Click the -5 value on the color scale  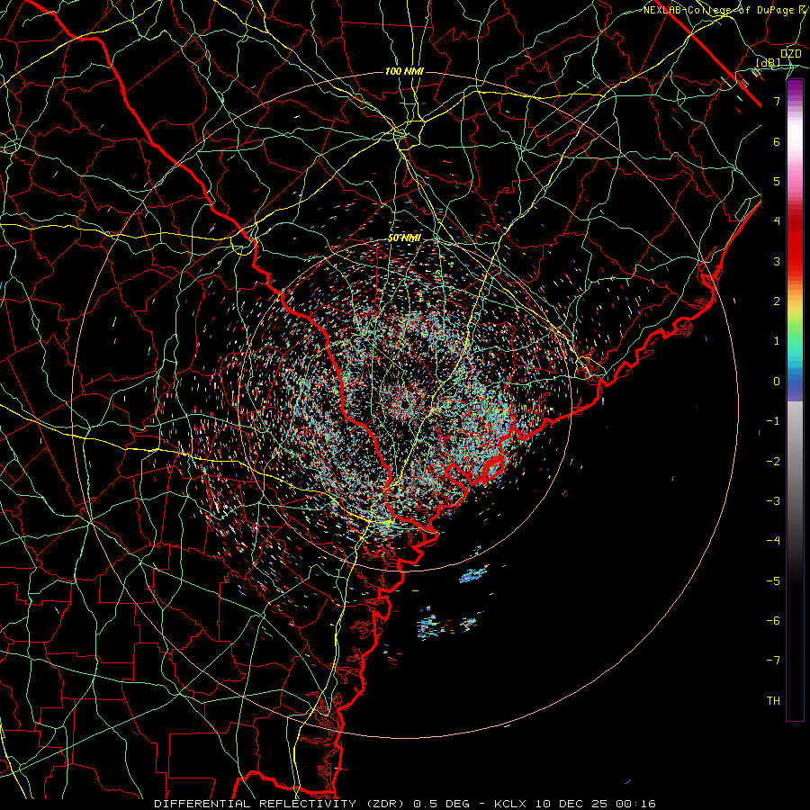[773, 581]
